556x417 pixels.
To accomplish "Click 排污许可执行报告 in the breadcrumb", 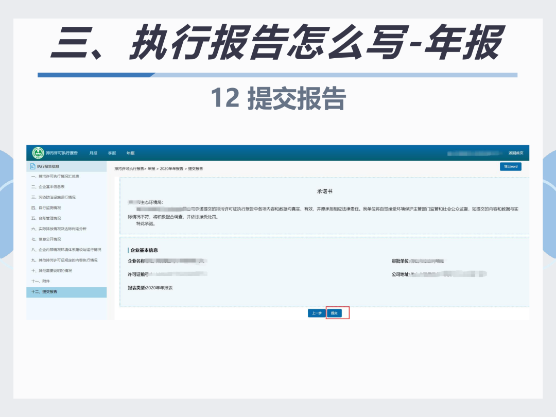I will tap(129, 169).
